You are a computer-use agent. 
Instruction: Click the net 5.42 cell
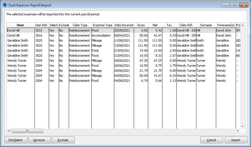155,30
